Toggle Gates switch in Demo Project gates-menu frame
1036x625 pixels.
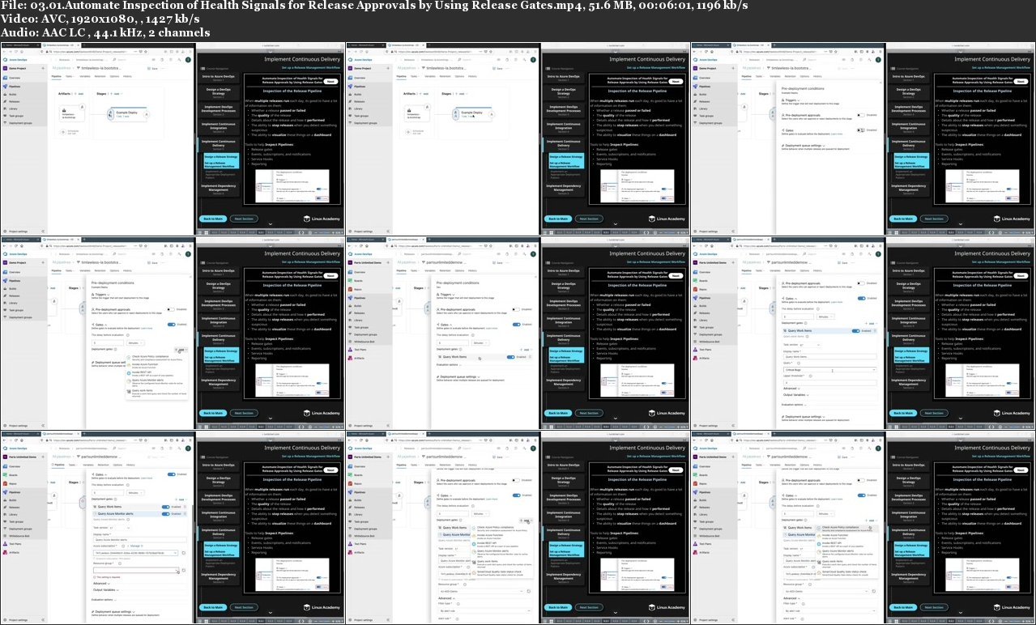pos(172,325)
